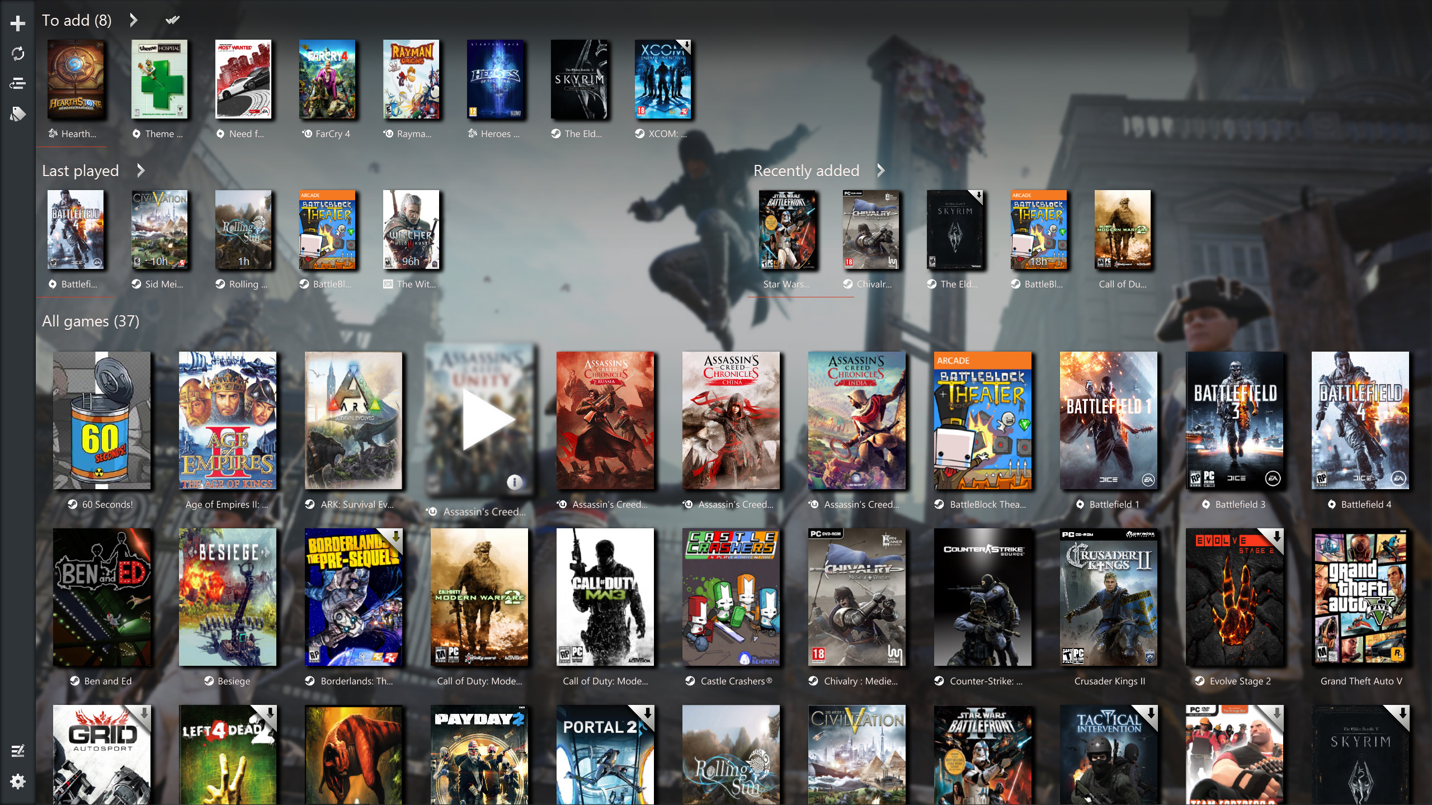The image size is (1432, 805).
Task: Open All games section label
Action: [x=91, y=320]
